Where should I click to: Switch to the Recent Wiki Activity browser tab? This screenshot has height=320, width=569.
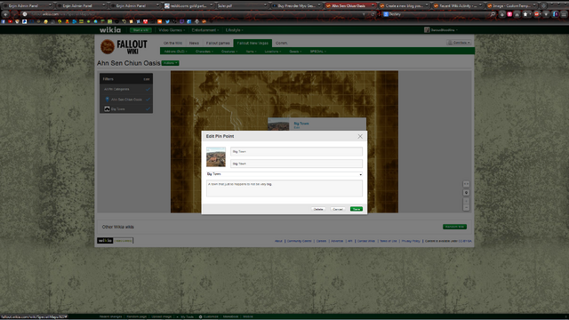coord(458,6)
